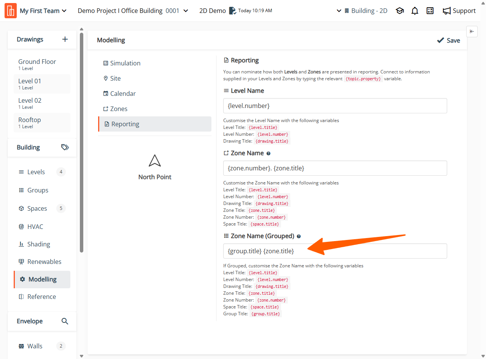Select the Level 02 drawing
The width and height of the screenshot is (486, 359).
pos(30,103)
